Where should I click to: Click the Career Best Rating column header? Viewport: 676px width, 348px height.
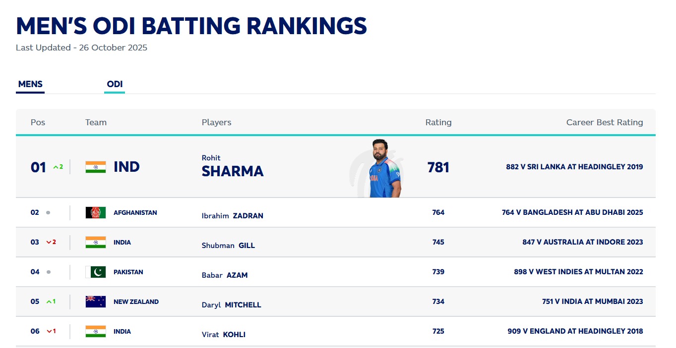604,122
